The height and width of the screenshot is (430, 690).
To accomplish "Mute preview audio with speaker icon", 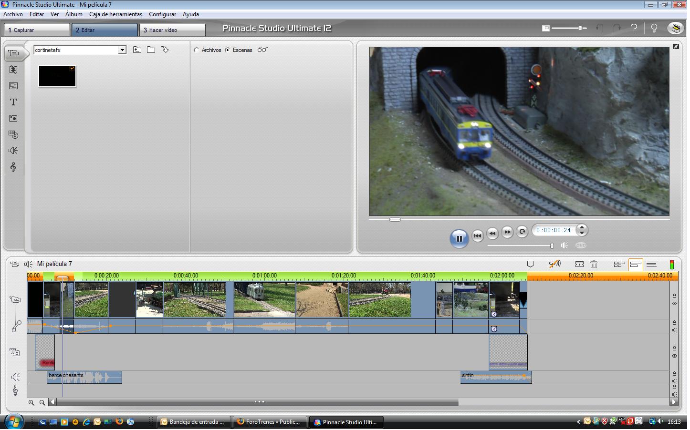I will click(x=565, y=245).
